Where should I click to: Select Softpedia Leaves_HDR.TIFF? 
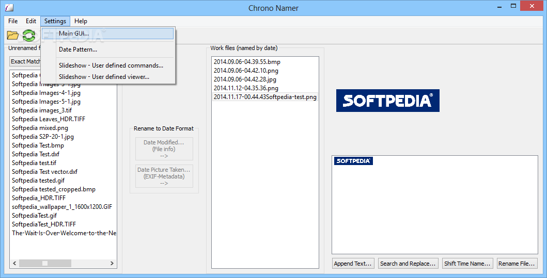coord(49,119)
